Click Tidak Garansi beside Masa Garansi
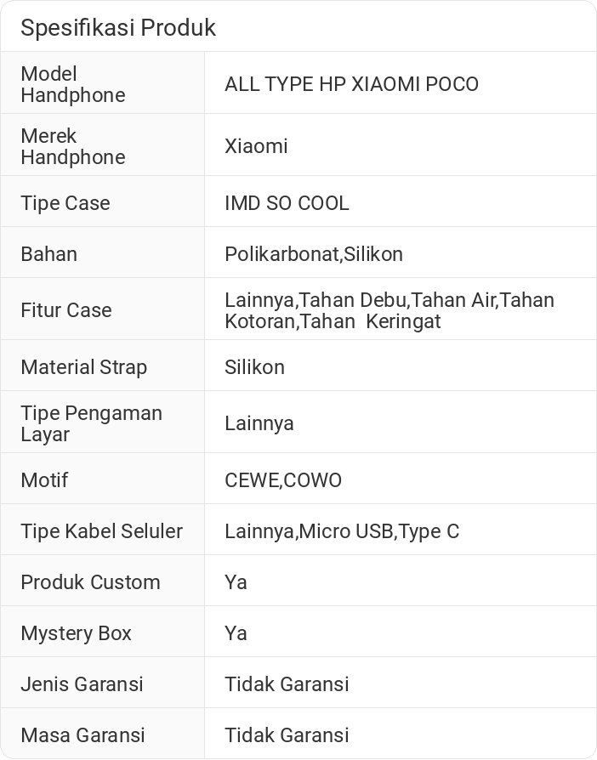 [287, 735]
